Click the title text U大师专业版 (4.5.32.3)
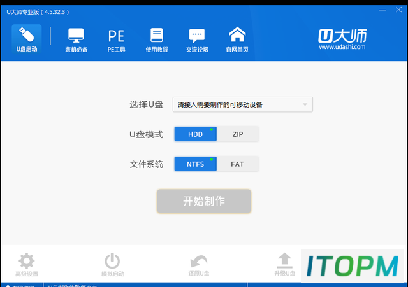 click(38, 12)
